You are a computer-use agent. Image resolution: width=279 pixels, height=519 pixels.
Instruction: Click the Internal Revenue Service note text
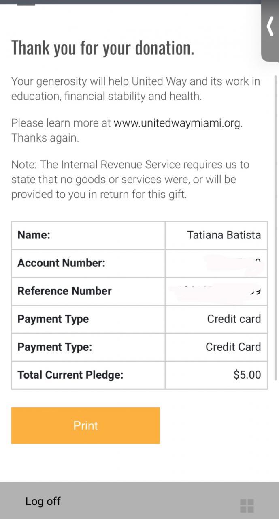pos(130,179)
